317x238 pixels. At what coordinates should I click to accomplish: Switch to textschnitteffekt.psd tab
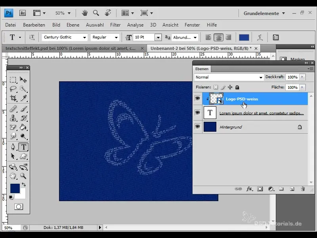pyautogui.click(x=71, y=48)
